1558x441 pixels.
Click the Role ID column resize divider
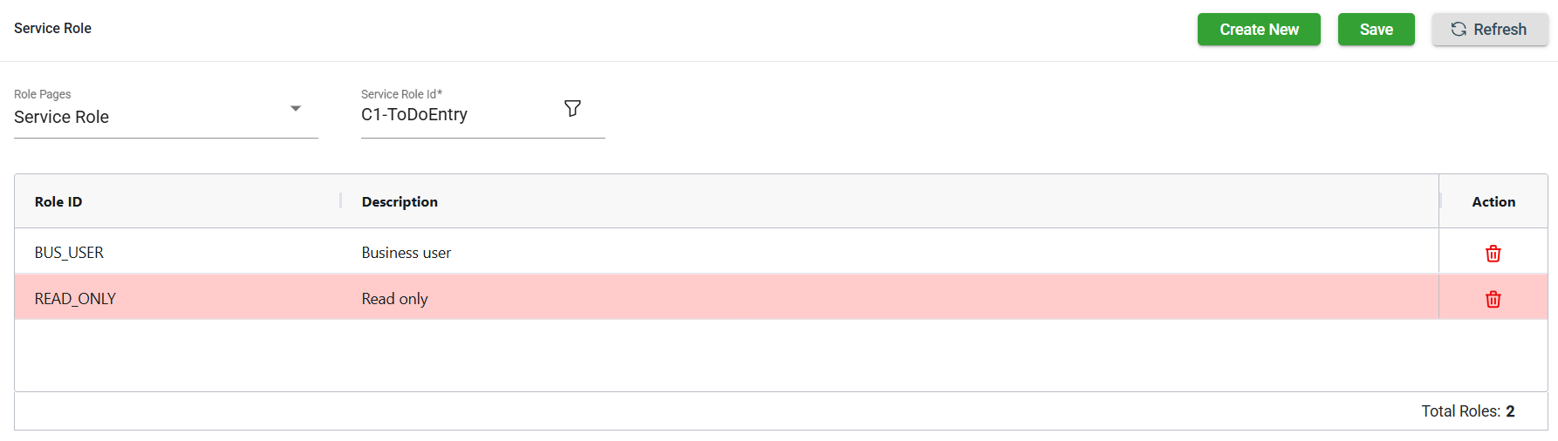pyautogui.click(x=340, y=201)
